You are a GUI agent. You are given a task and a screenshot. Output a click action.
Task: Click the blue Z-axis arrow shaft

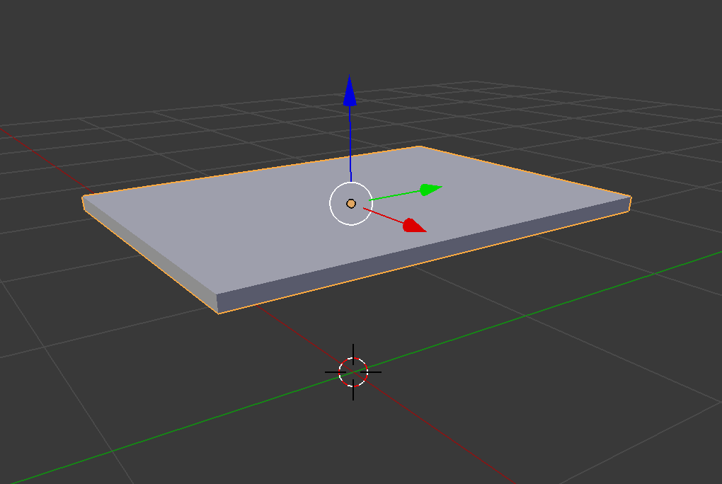[350, 142]
